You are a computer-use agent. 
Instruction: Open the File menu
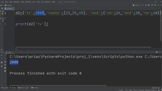3,2
